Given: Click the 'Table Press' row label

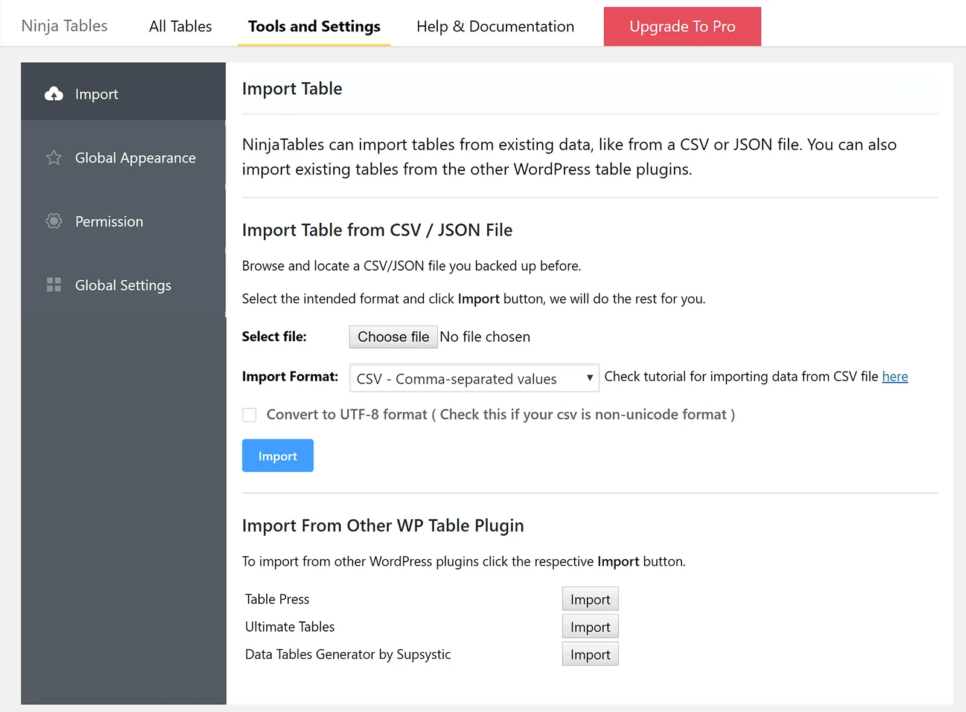Looking at the screenshot, I should coord(277,599).
